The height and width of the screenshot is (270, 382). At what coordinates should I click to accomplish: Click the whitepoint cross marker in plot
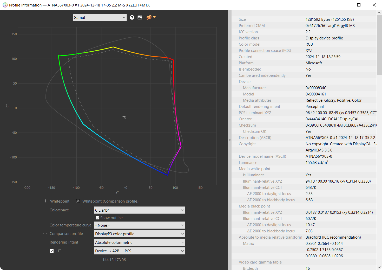click(x=124, y=117)
